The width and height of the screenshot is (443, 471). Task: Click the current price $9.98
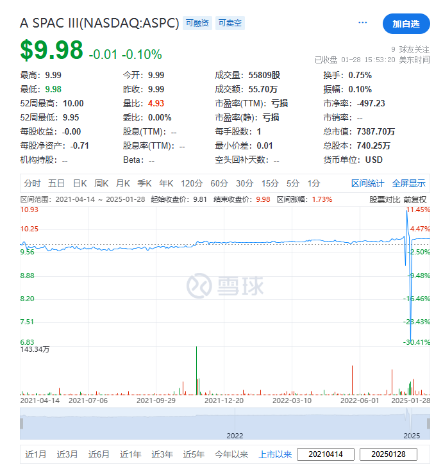[x=51, y=50]
